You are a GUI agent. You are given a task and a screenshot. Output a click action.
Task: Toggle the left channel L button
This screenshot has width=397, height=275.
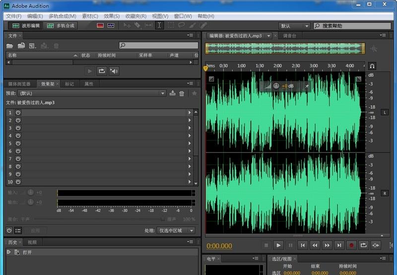pyautogui.click(x=385, y=112)
